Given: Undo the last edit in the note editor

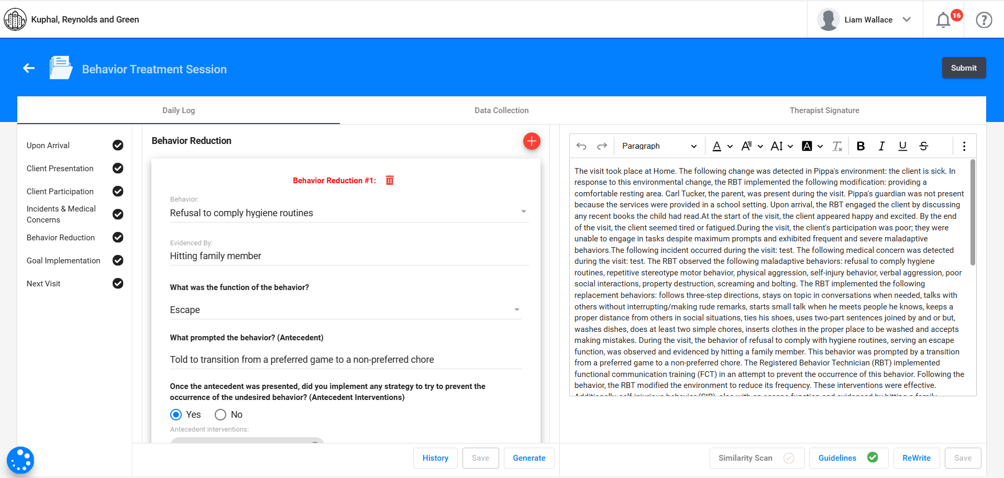Looking at the screenshot, I should click(581, 146).
